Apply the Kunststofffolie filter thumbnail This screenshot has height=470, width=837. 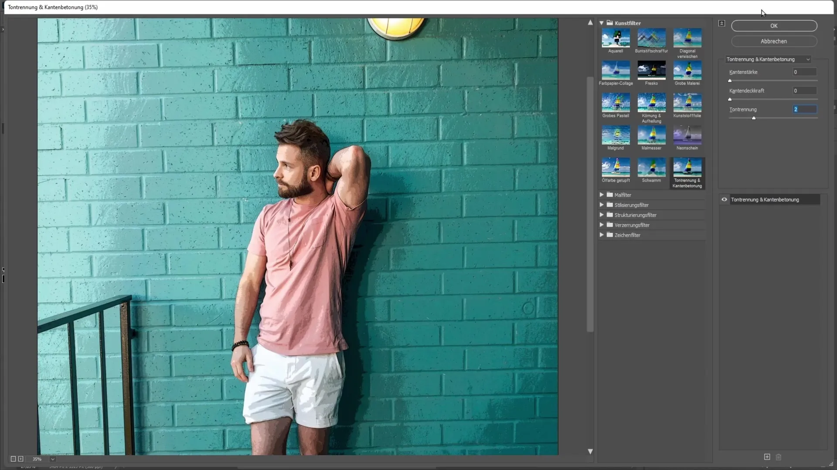[x=687, y=103]
